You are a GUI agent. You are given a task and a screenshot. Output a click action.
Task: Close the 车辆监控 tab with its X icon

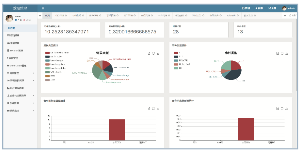coord(83,16)
